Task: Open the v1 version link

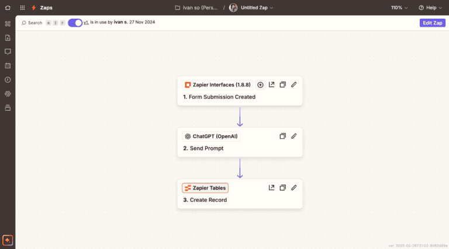Action: click(86, 22)
